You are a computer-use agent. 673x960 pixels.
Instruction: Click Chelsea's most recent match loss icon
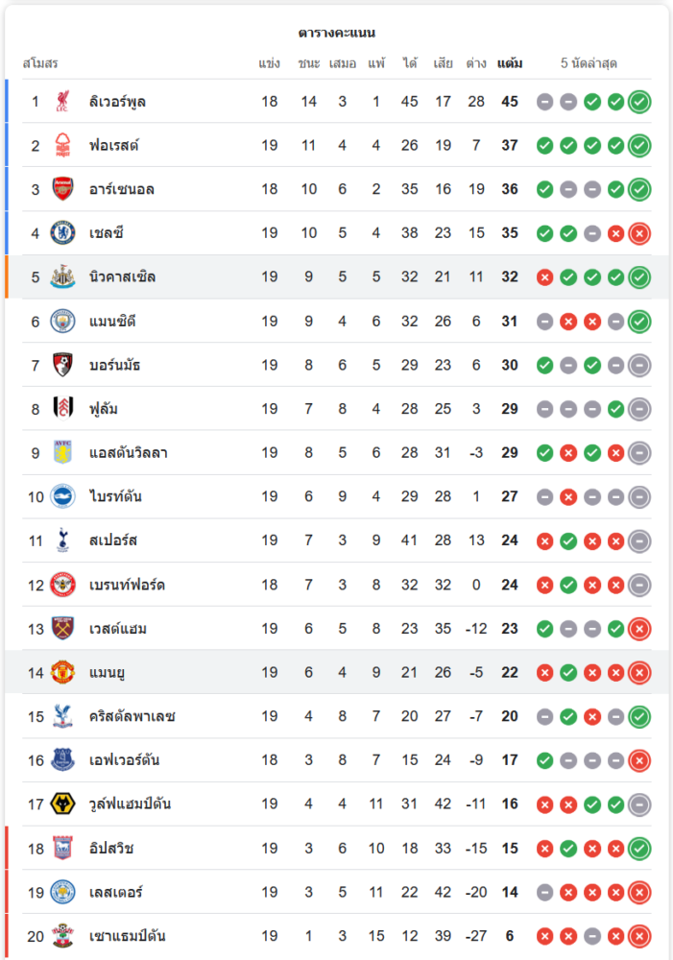639,233
